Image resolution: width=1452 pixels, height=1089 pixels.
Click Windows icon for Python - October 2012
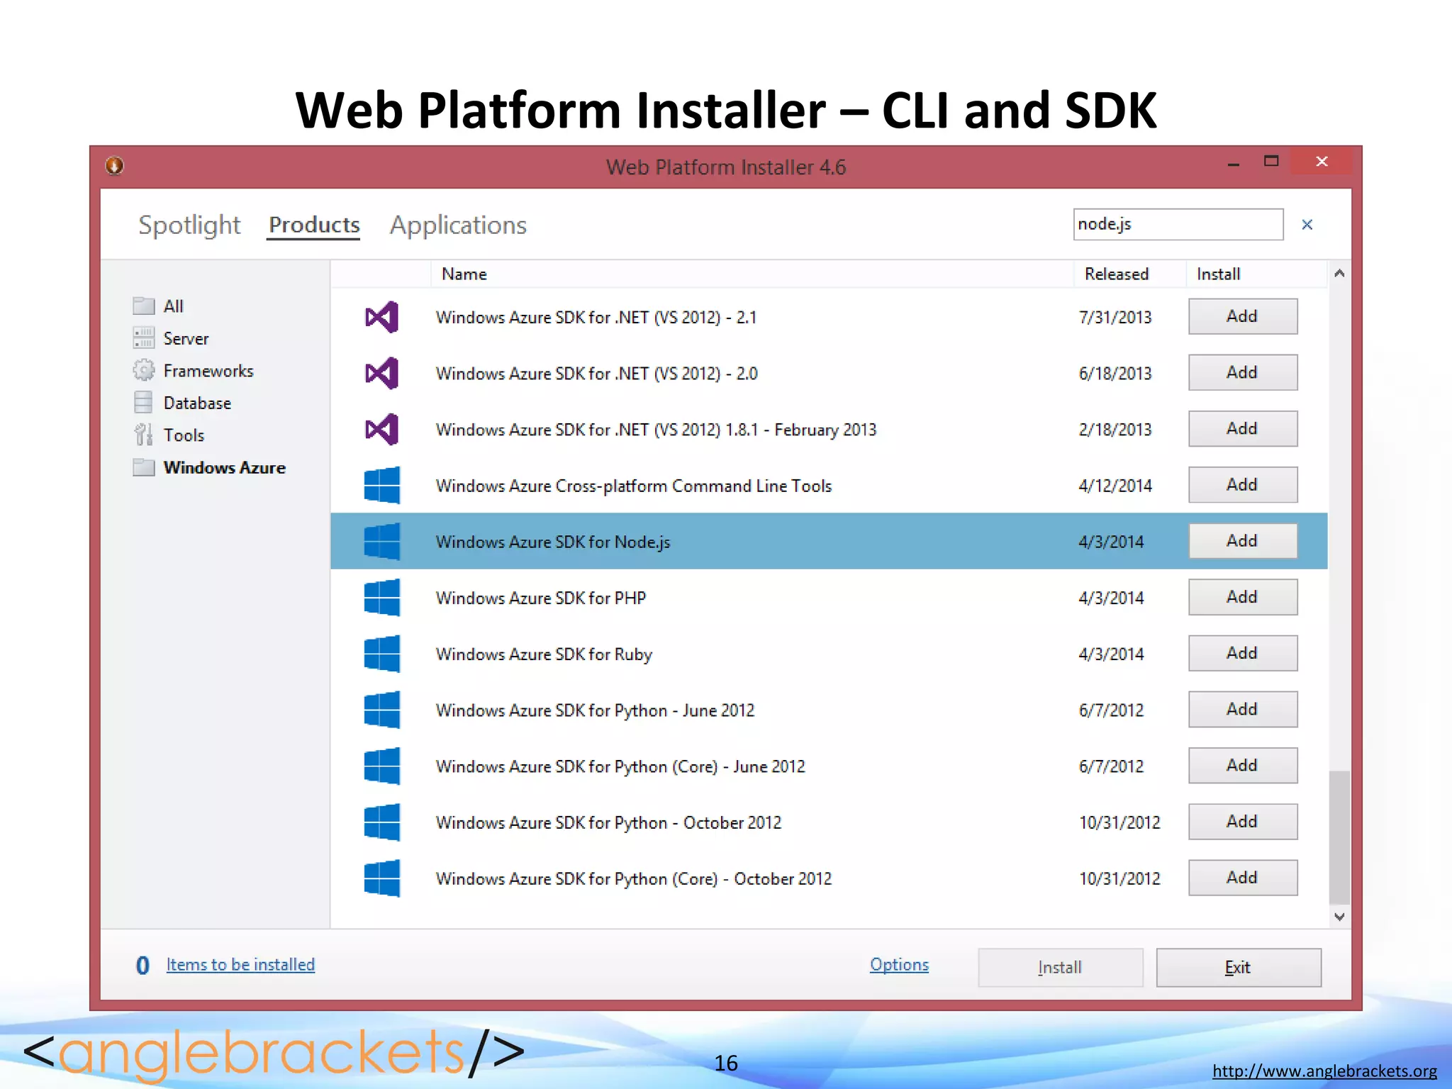pyautogui.click(x=381, y=822)
